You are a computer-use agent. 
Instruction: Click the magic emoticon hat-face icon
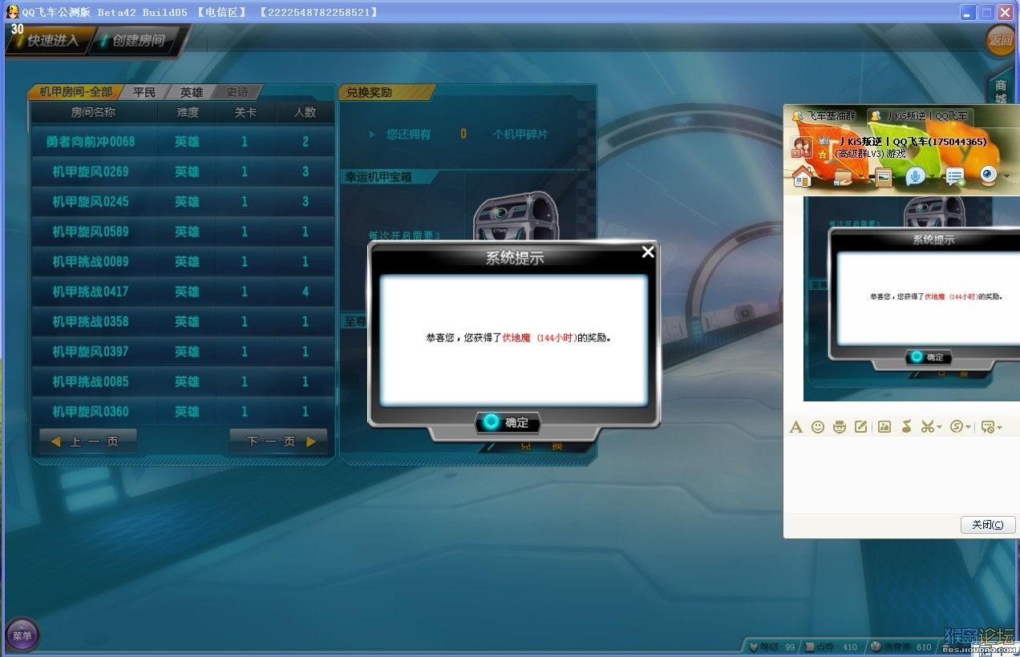[840, 427]
